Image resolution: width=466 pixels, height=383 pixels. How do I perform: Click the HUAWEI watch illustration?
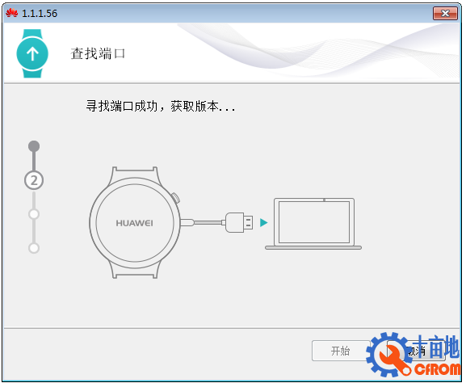click(x=135, y=222)
